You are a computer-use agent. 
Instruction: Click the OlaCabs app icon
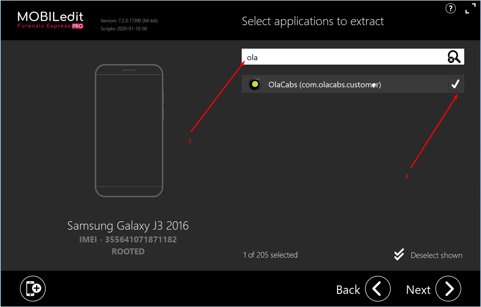click(254, 84)
